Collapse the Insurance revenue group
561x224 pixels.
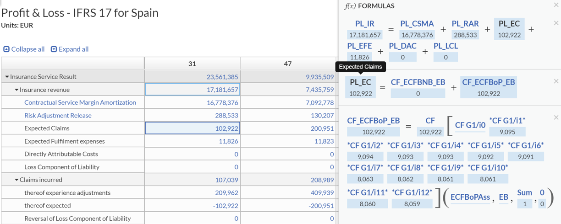coord(16,90)
